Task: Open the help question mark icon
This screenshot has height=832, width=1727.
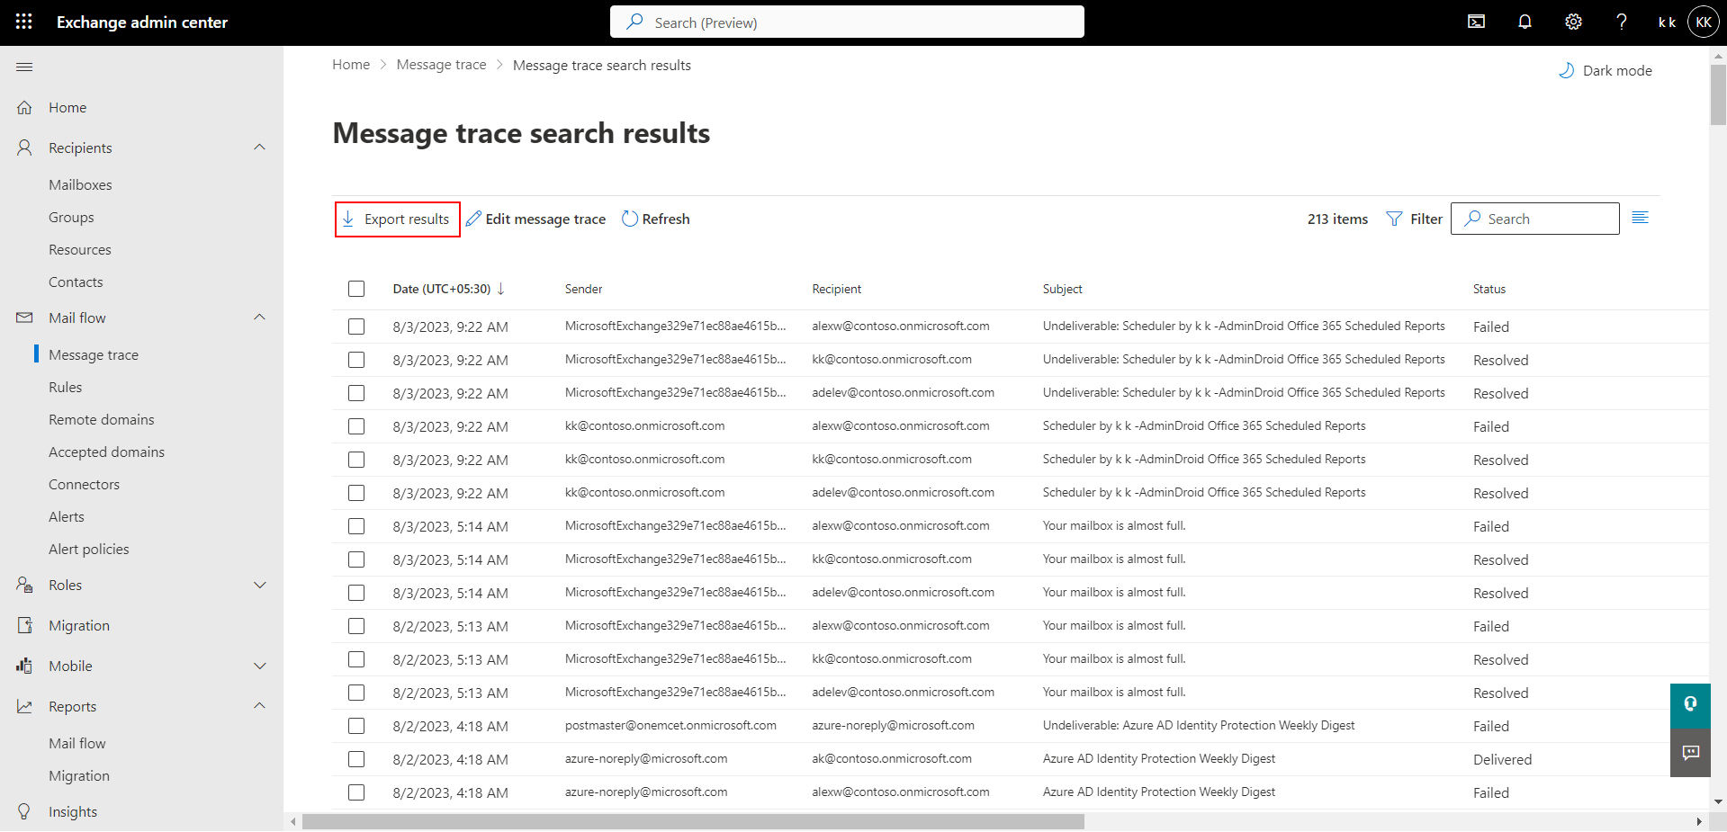Action: coord(1622,21)
